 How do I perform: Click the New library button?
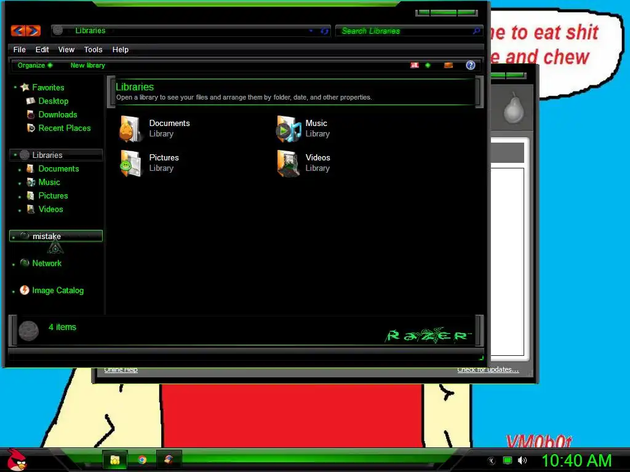point(87,65)
